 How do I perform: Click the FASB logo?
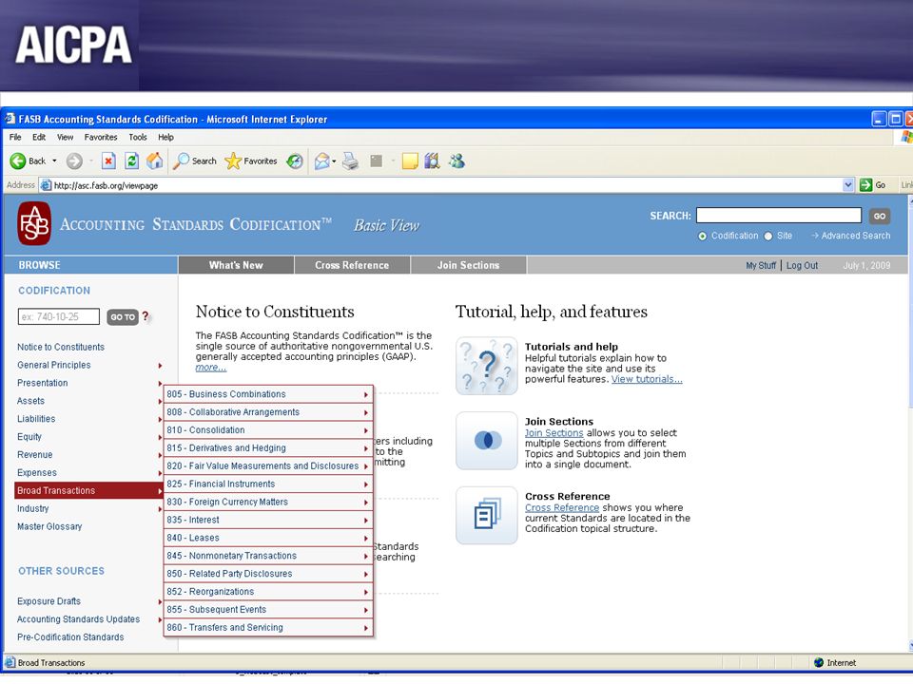click(x=34, y=223)
